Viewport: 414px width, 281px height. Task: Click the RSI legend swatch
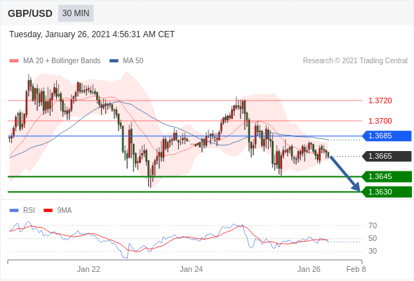pyautogui.click(x=14, y=211)
